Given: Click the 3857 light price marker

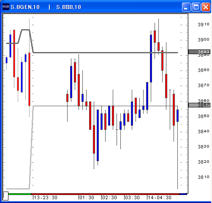Looking at the screenshot, I should pyautogui.click(x=199, y=105).
